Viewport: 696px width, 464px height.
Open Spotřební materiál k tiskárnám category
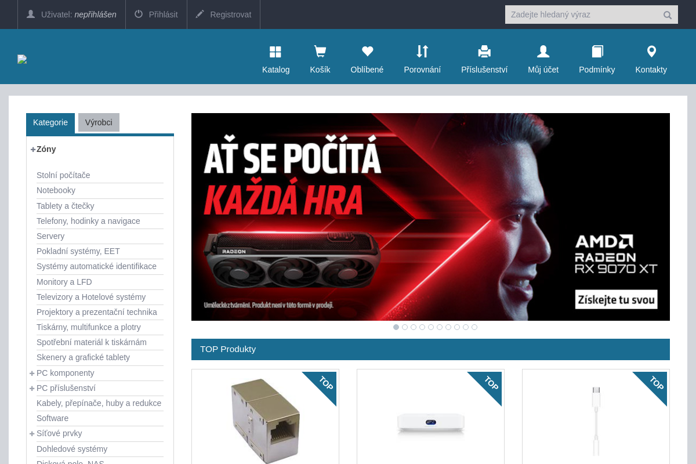(x=92, y=342)
